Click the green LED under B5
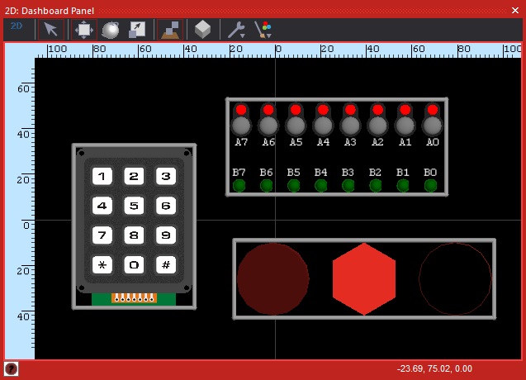The image size is (526, 380). tap(293, 186)
